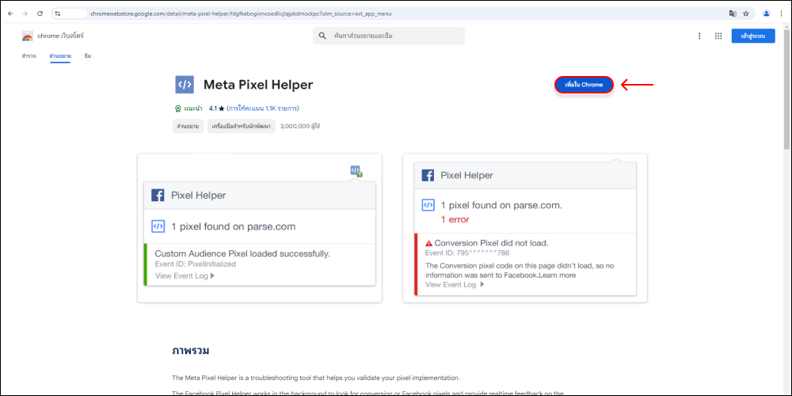Click the browser back arrow
This screenshot has height=396, width=792.
click(x=10, y=13)
